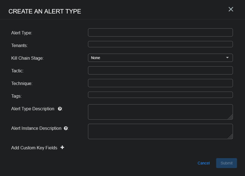The image size is (245, 176).
Task: Click the Kill Chain Stage label
Action: (x=27, y=58)
